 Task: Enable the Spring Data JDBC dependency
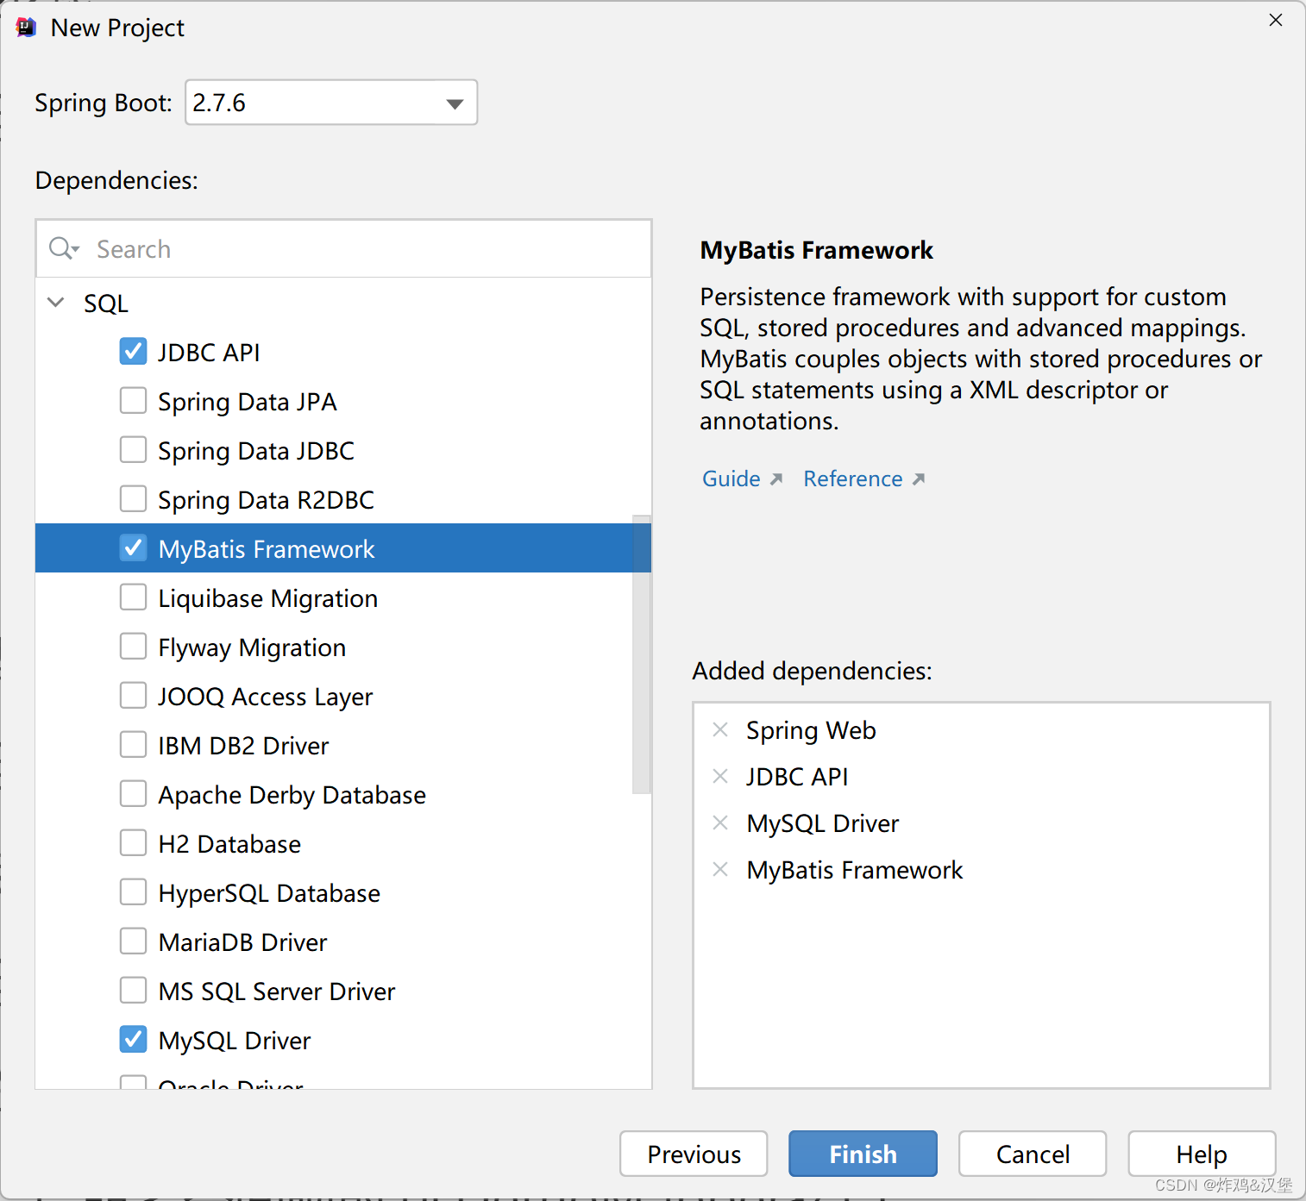133,450
